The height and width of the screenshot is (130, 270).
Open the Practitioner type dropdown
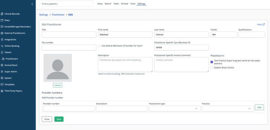[x=175, y=108]
